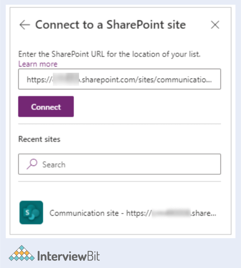241x268 pixels.
Task: Click the Recent sites section label
Action: coord(39,139)
